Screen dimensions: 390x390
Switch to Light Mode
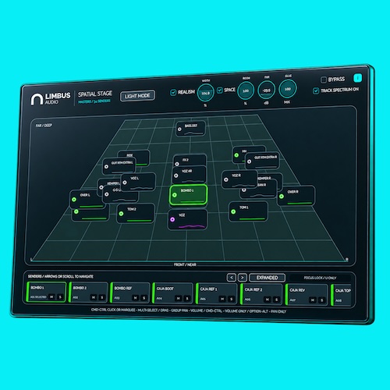pyautogui.click(x=137, y=96)
